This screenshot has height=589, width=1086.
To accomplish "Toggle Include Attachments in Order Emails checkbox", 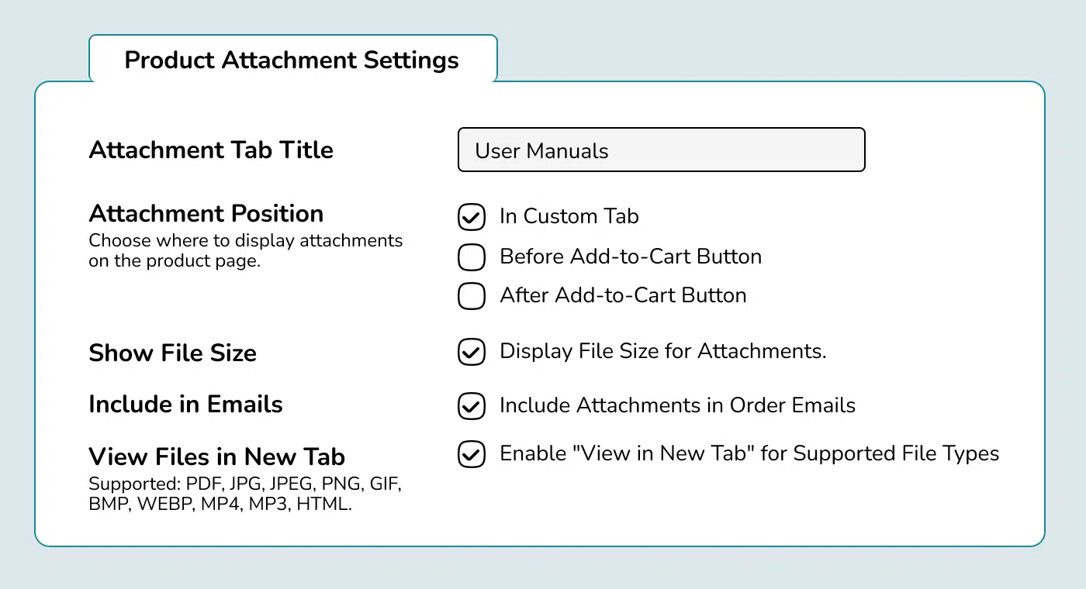I will tap(472, 406).
